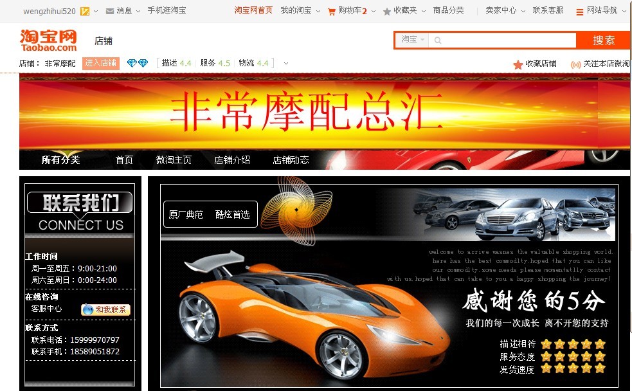Expand the 卖家中心 dropdown arrow
This screenshot has height=391, width=632.
523,12
